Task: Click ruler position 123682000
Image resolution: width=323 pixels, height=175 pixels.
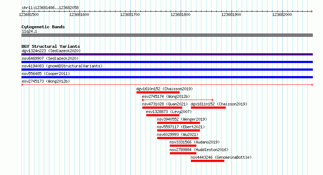Action: [x=282, y=14]
